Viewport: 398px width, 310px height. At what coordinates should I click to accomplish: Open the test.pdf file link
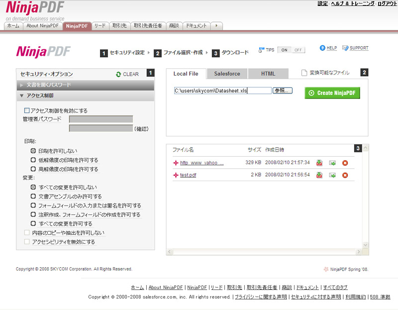[x=188, y=175]
